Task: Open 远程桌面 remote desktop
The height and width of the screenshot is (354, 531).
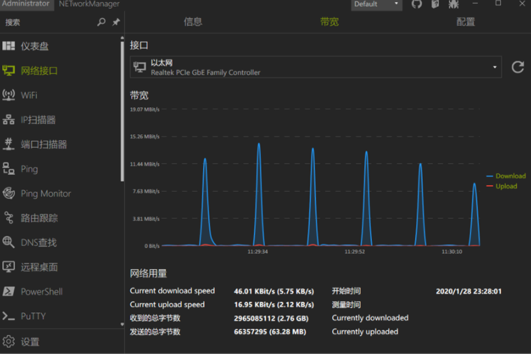Action: (39, 267)
